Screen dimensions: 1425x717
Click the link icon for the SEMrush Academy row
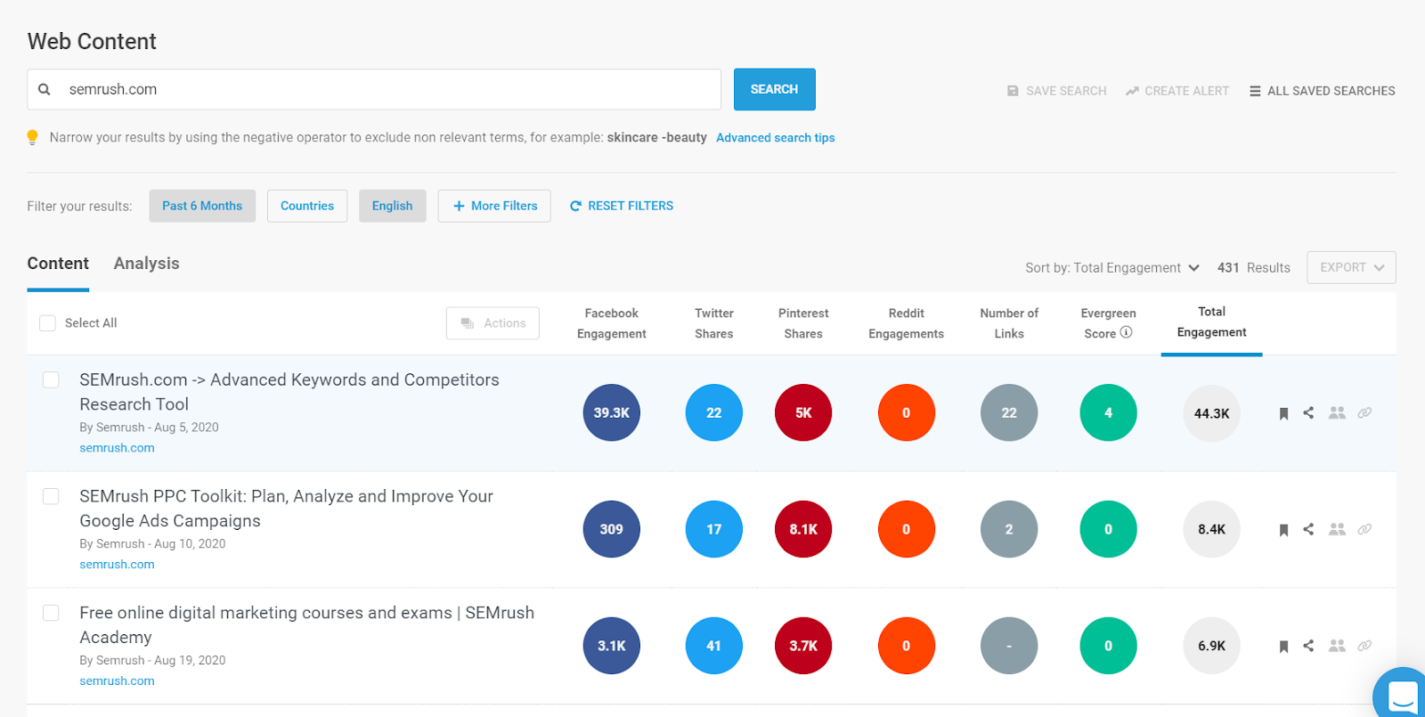[1364, 646]
